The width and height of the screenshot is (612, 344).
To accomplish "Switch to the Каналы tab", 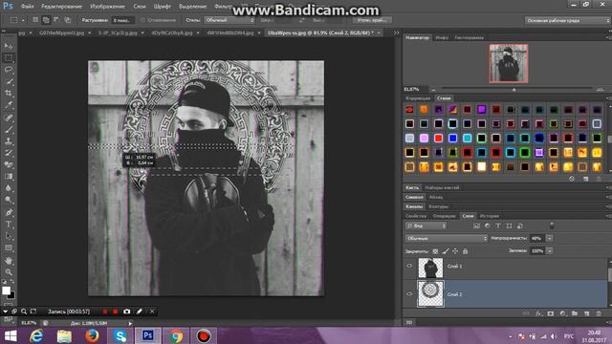I will (x=414, y=206).
